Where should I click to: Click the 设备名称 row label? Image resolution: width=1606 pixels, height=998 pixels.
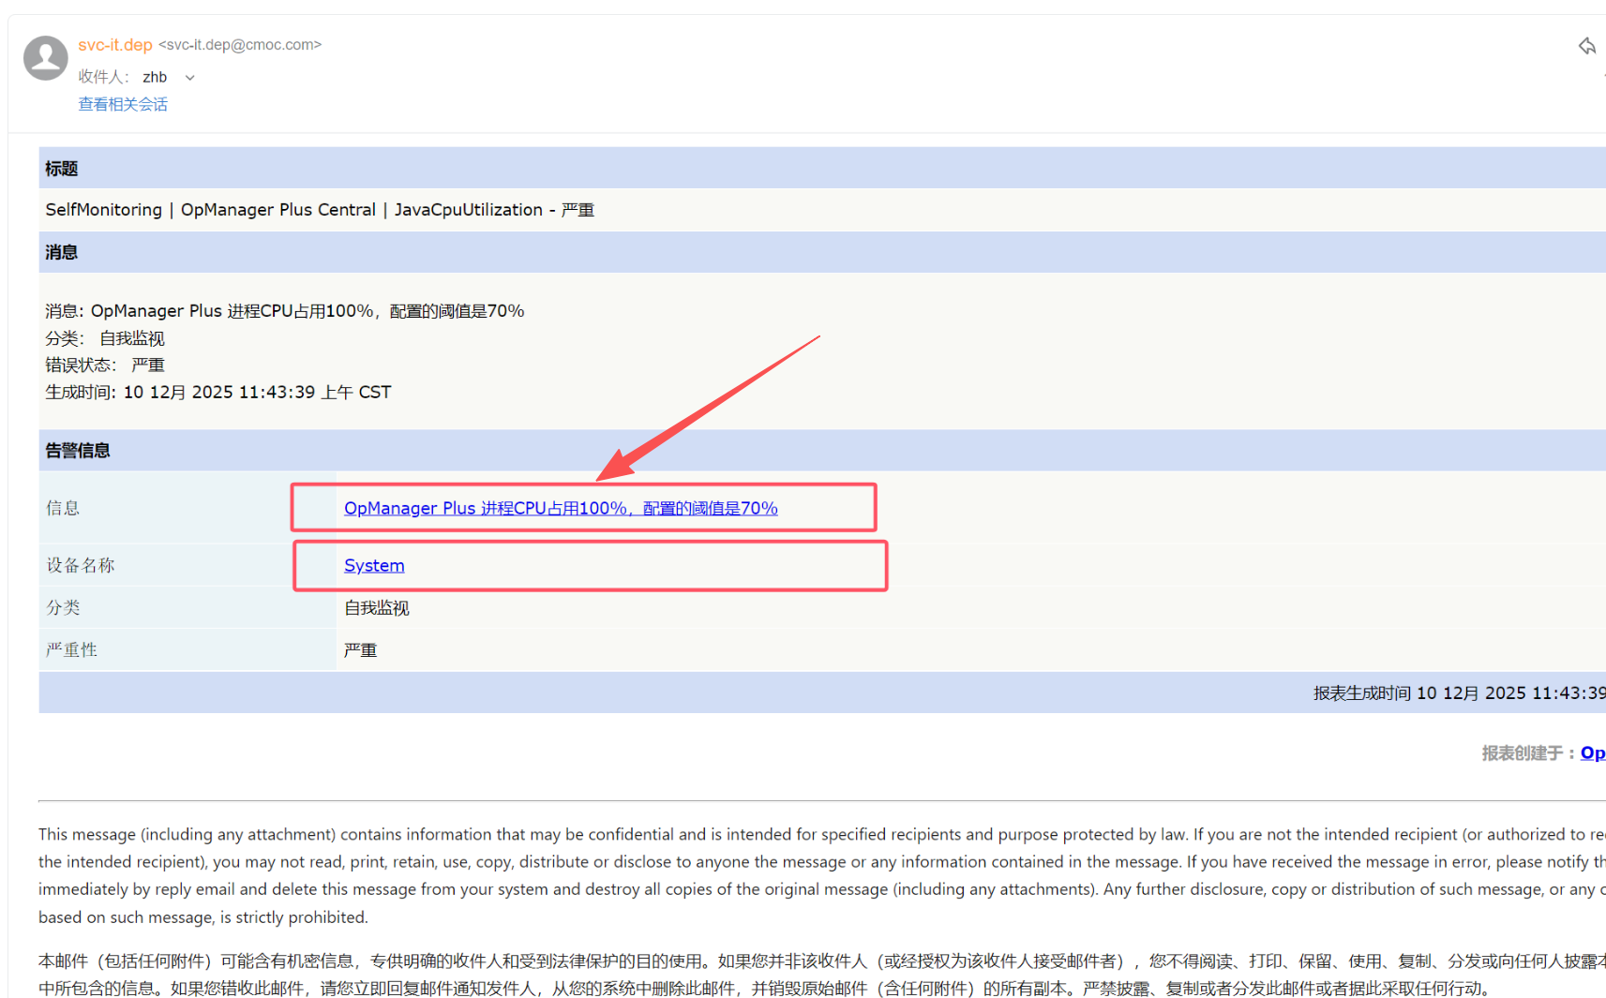[81, 565]
